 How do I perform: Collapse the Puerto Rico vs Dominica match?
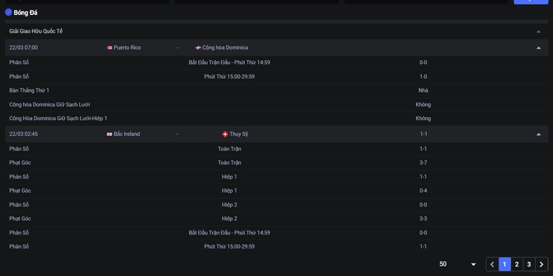(x=538, y=48)
